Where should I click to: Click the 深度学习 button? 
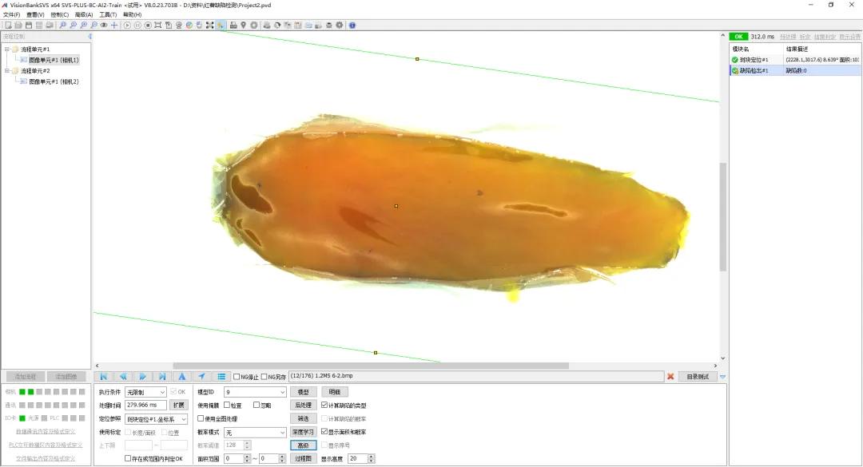click(x=304, y=432)
